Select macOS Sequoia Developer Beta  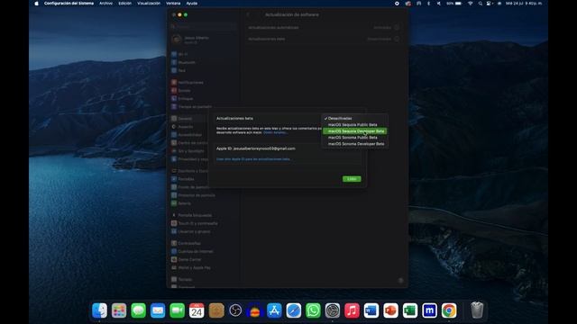point(354,131)
